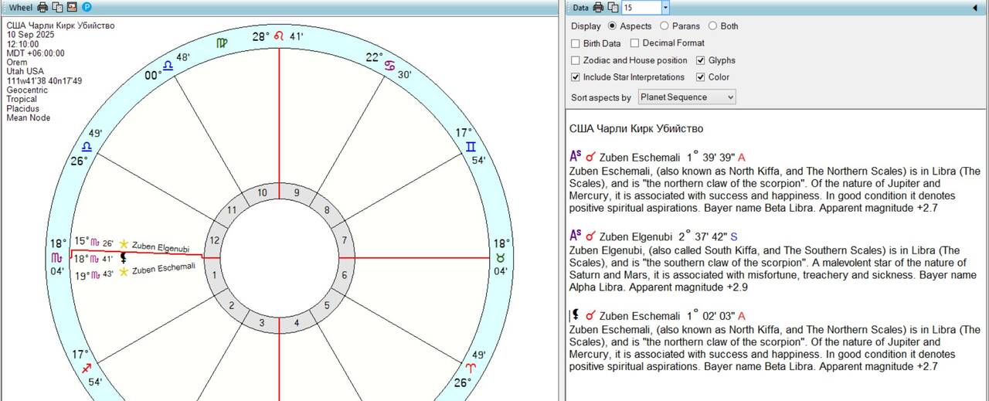Print the Wheel chart
The width and height of the screenshot is (989, 401).
click(42, 7)
